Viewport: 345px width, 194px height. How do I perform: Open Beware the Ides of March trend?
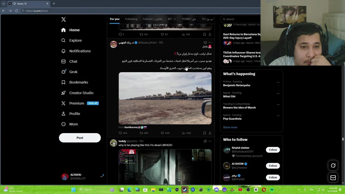239,108
